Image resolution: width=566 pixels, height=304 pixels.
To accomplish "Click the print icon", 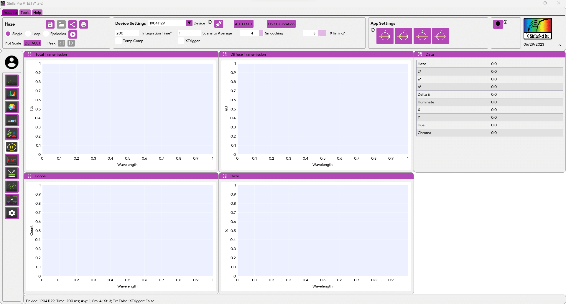I will click(84, 24).
